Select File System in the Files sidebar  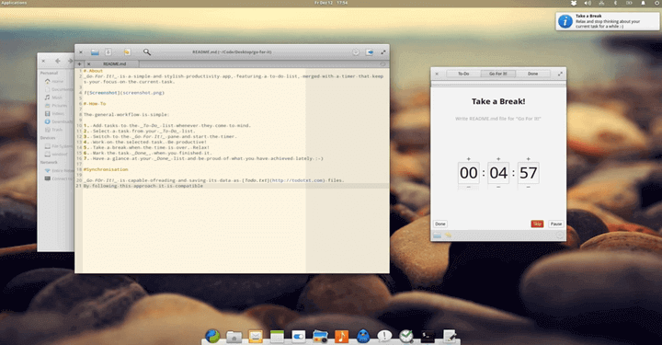point(59,146)
